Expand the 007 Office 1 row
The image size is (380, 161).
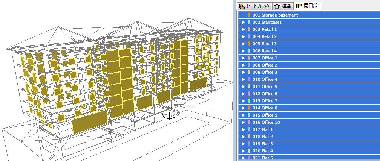(x=244, y=58)
